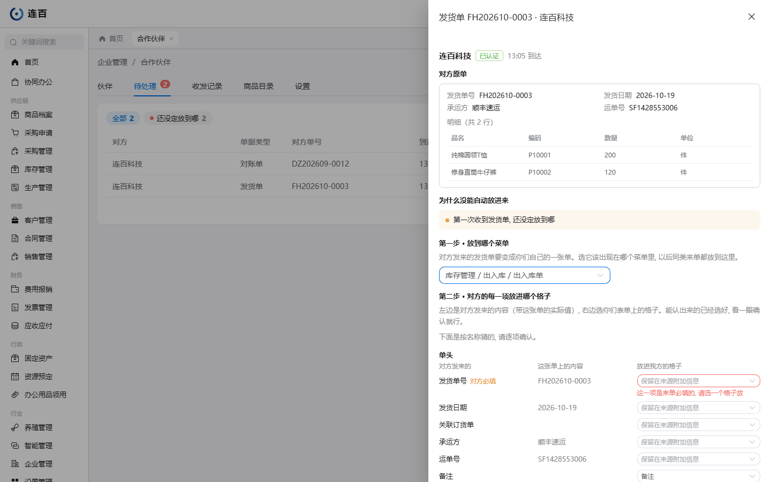Click 企业管理 breadcrumb link

(112, 62)
